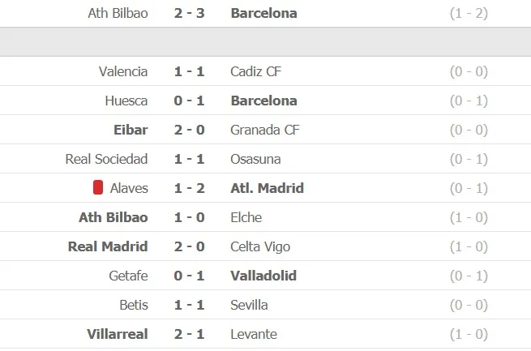Open Real Madrid team page
Viewport: 531px width, 351px height.
point(108,246)
